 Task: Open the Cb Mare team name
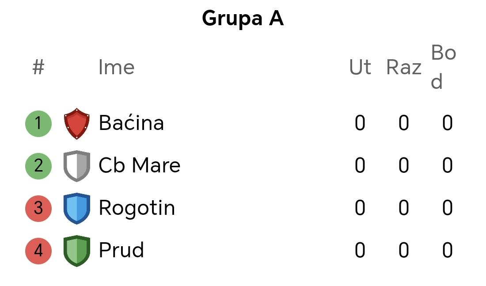[140, 165]
